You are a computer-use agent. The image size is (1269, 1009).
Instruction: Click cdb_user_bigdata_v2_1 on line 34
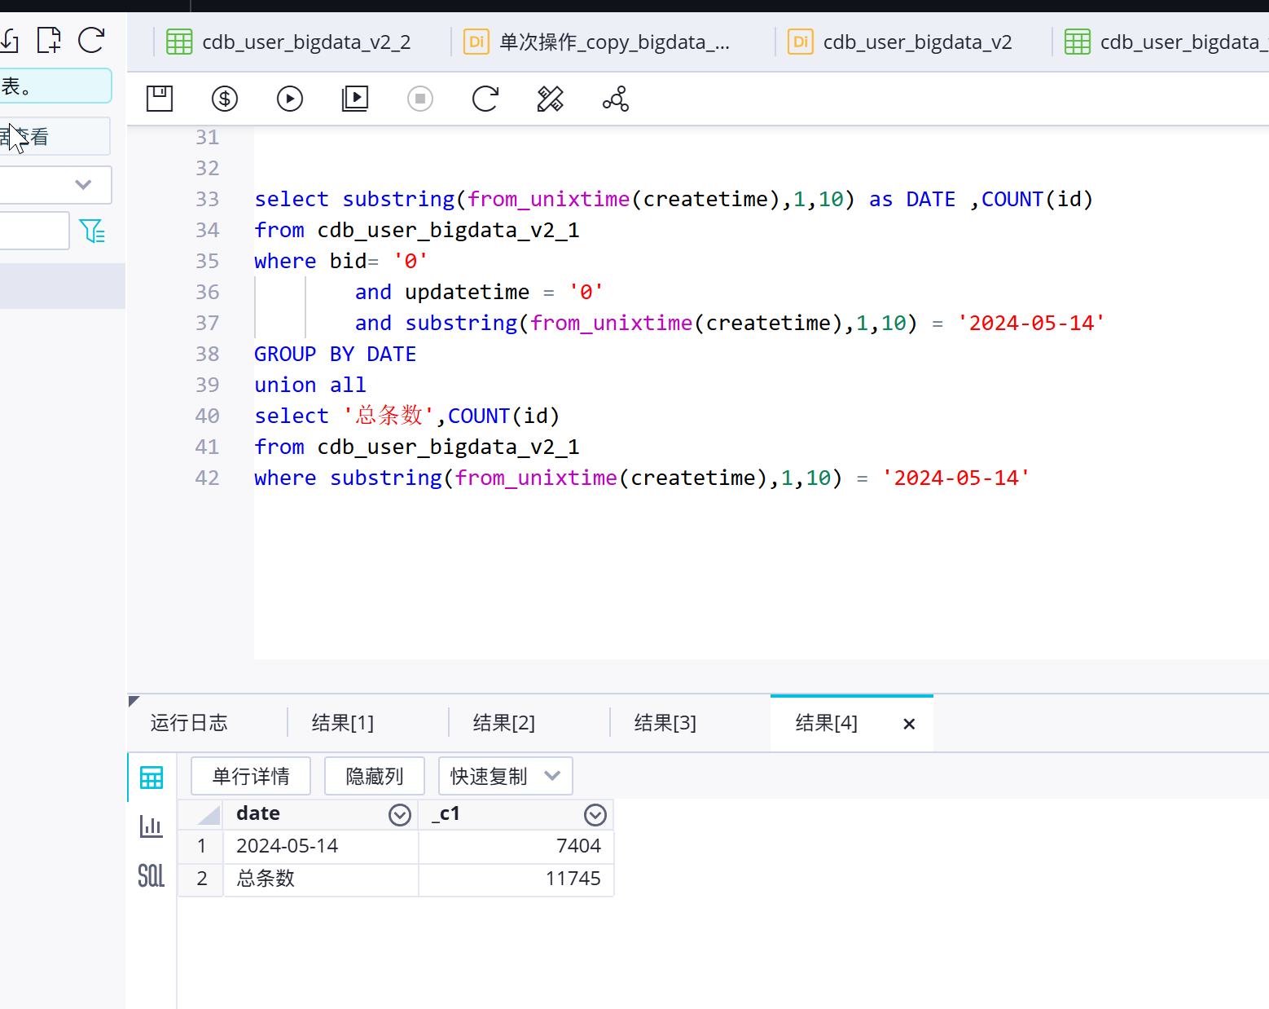pos(449,230)
